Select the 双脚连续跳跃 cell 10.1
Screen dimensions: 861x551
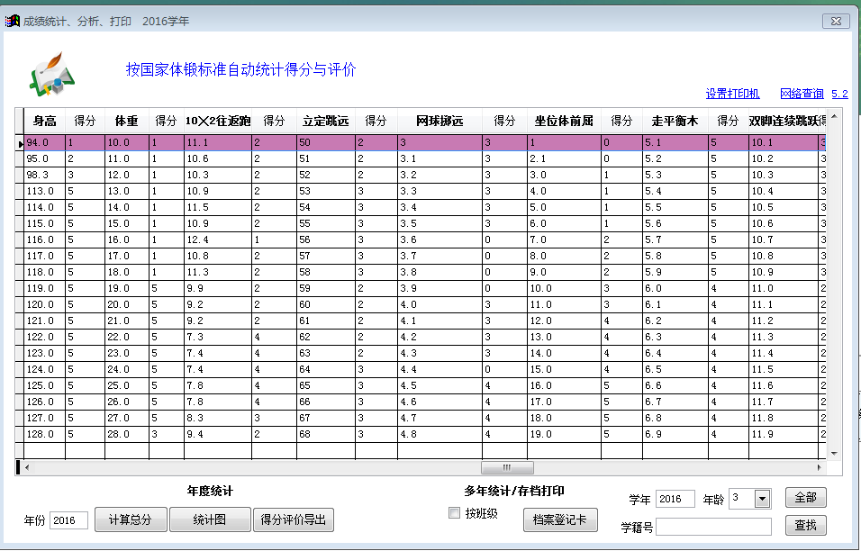pyautogui.click(x=784, y=142)
